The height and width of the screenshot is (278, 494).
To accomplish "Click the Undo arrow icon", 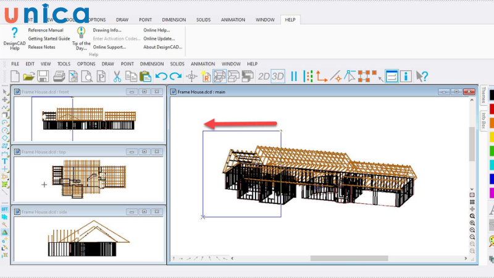I will [161, 77].
